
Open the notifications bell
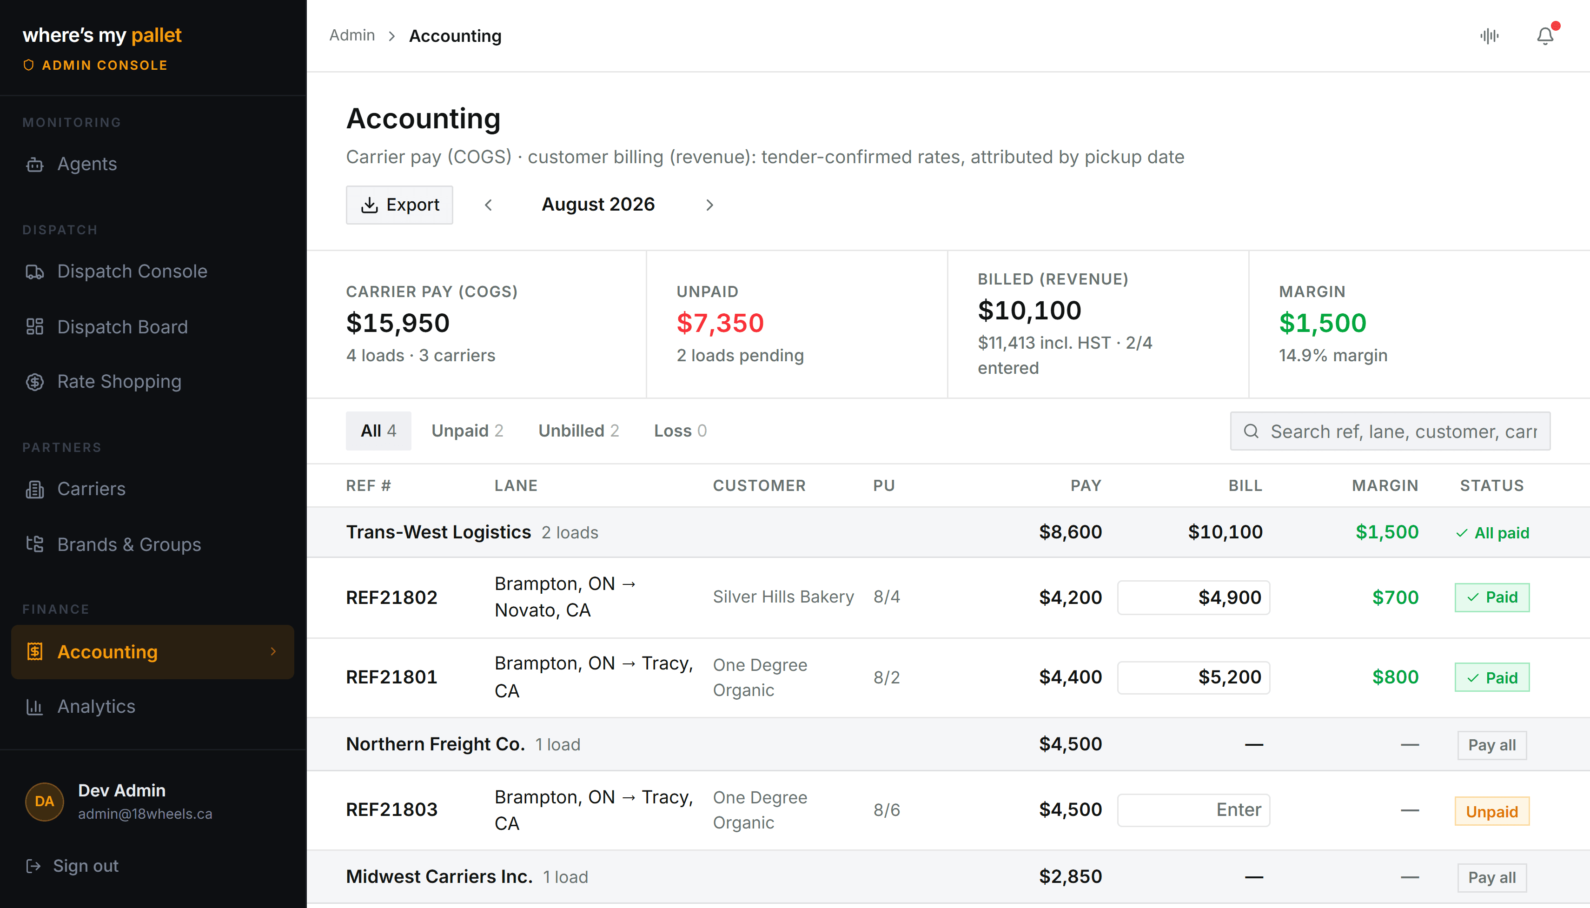coord(1544,35)
